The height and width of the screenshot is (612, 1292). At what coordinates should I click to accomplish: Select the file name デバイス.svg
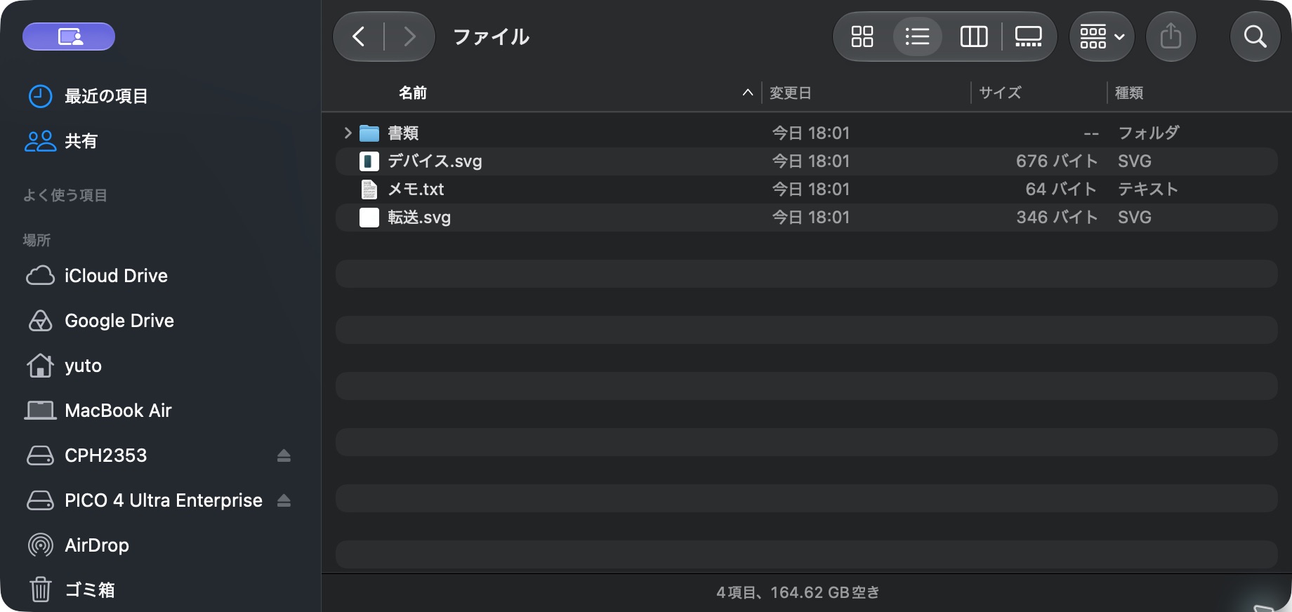[435, 161]
